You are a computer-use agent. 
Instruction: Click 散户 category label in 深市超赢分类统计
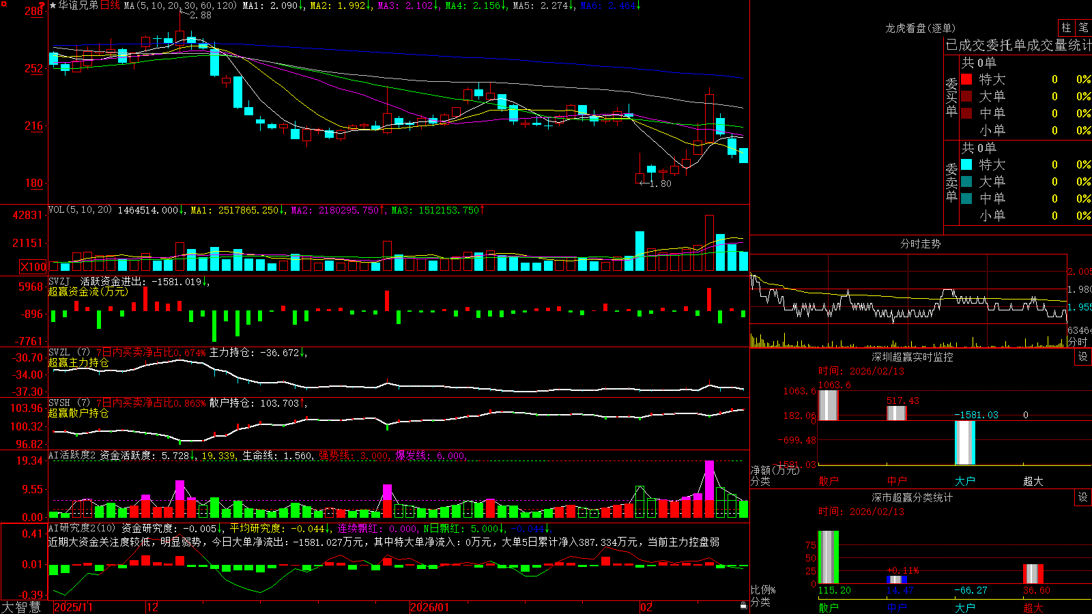click(829, 608)
